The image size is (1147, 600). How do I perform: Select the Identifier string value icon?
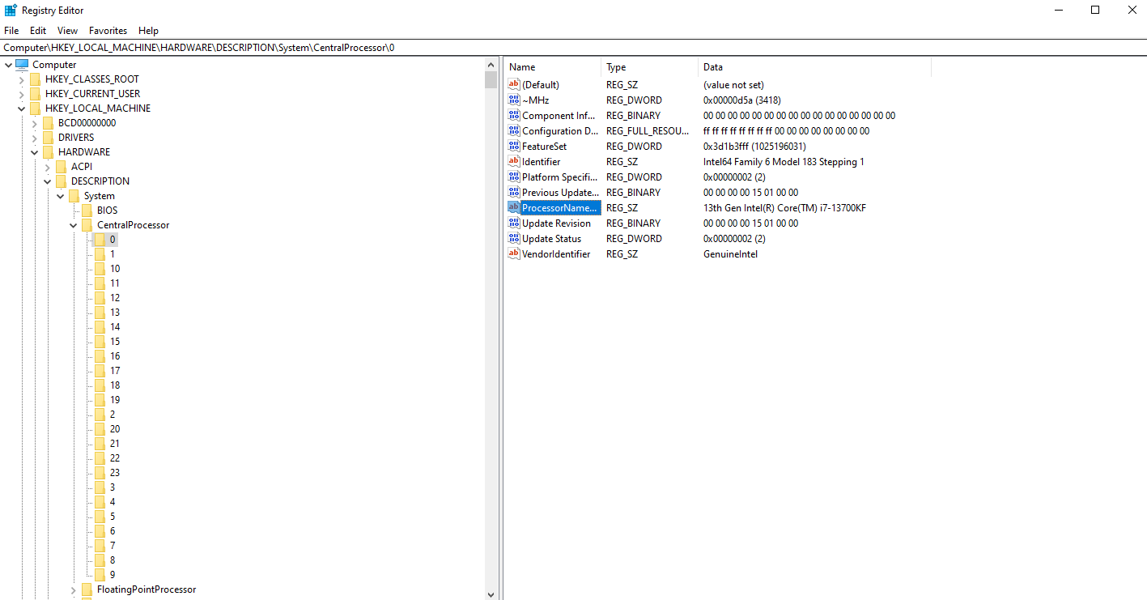pos(513,161)
